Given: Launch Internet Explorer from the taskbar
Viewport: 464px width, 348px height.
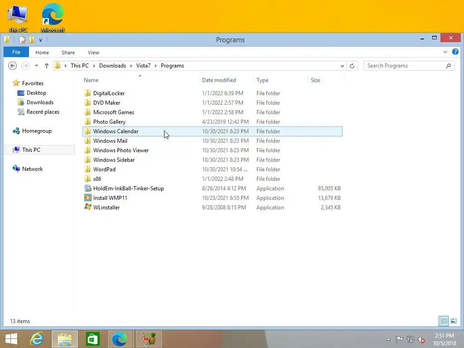Looking at the screenshot, I should tap(37, 339).
